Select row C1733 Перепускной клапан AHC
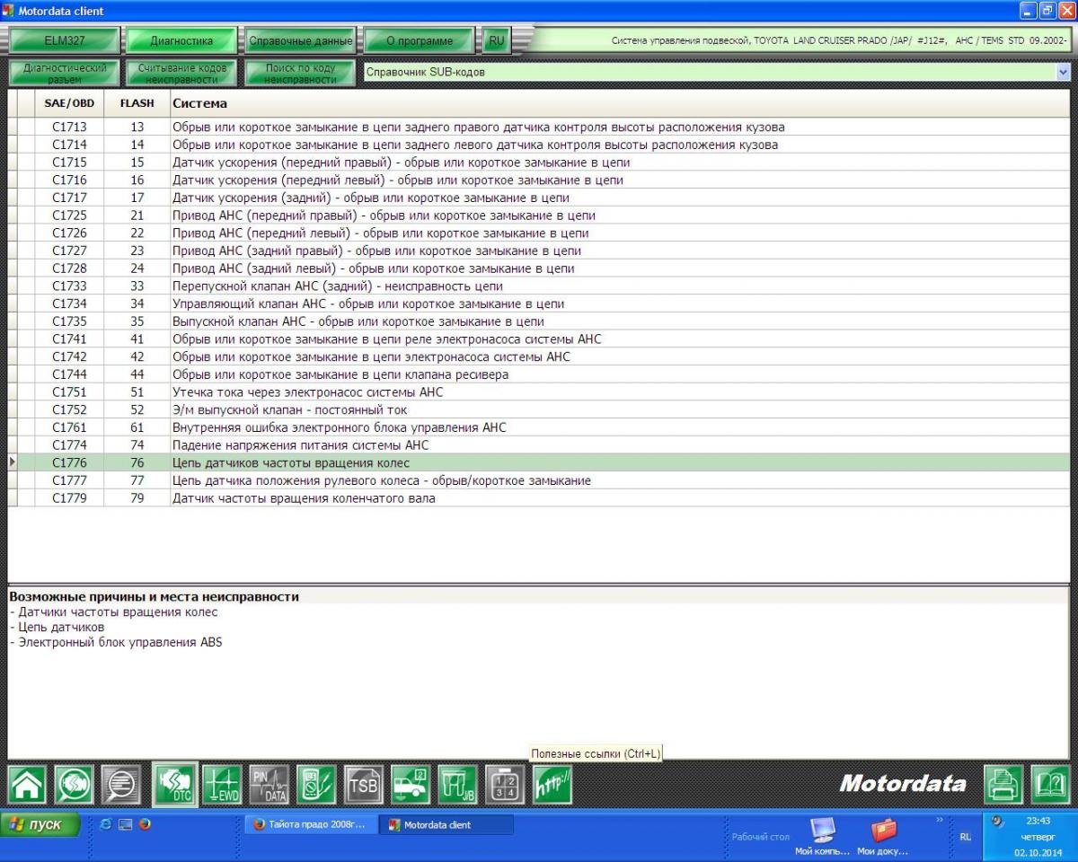Image resolution: width=1078 pixels, height=862 pixels. coord(539,286)
